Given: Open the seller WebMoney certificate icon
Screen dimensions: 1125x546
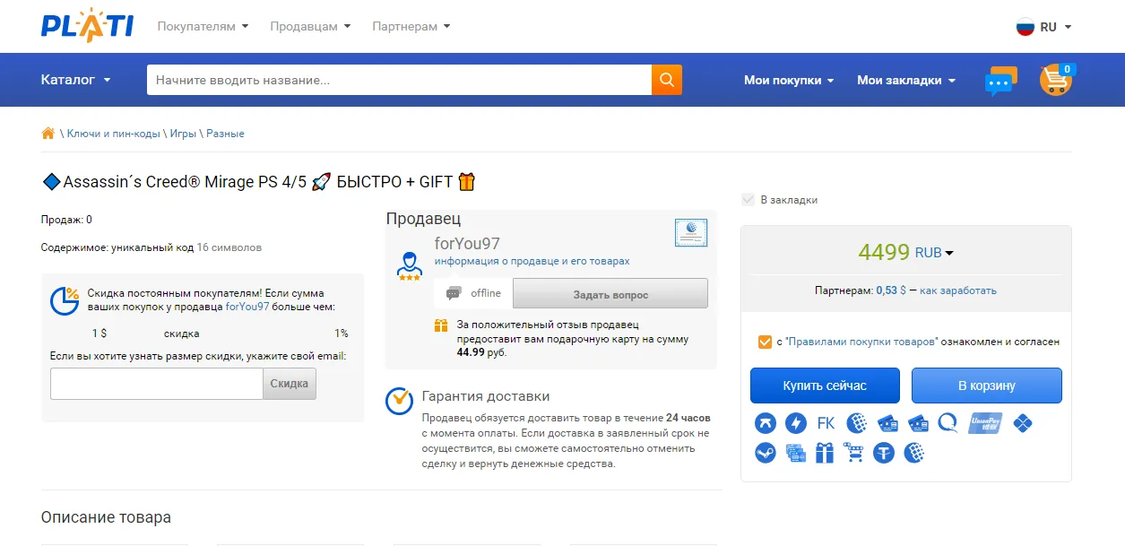Looking at the screenshot, I should 690,232.
